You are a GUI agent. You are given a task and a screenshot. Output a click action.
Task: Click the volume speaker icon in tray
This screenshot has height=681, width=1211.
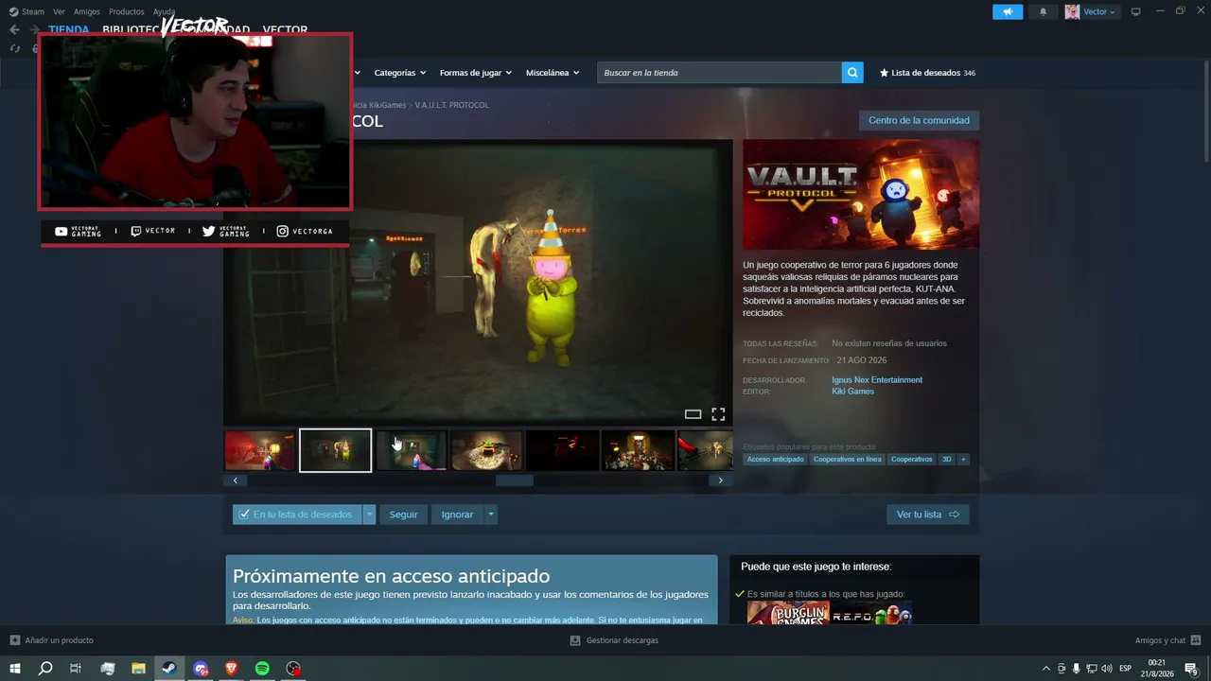(1107, 669)
